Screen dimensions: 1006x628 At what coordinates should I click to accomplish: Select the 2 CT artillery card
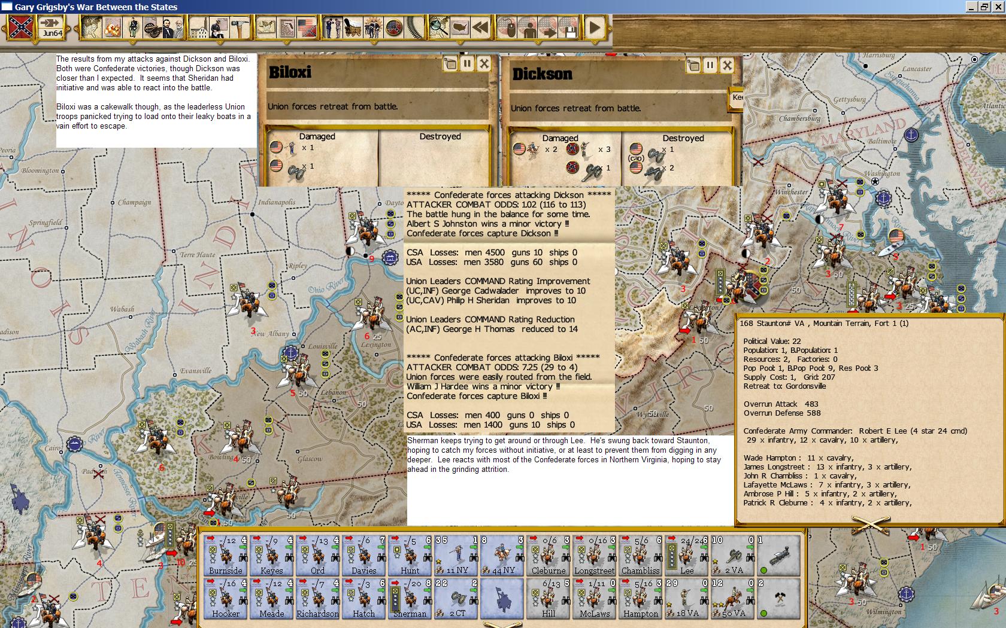point(456,598)
